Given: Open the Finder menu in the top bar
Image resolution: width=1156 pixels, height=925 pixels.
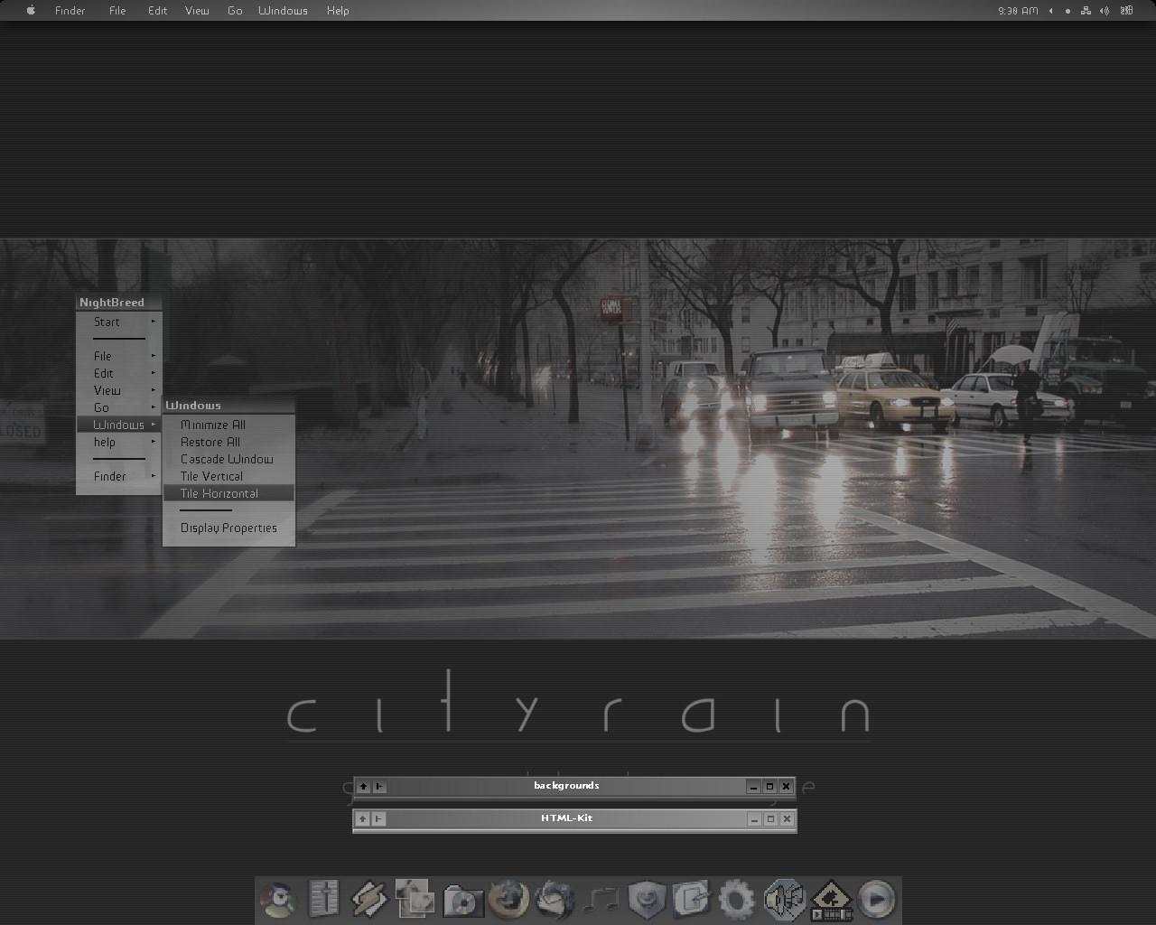Looking at the screenshot, I should (70, 11).
